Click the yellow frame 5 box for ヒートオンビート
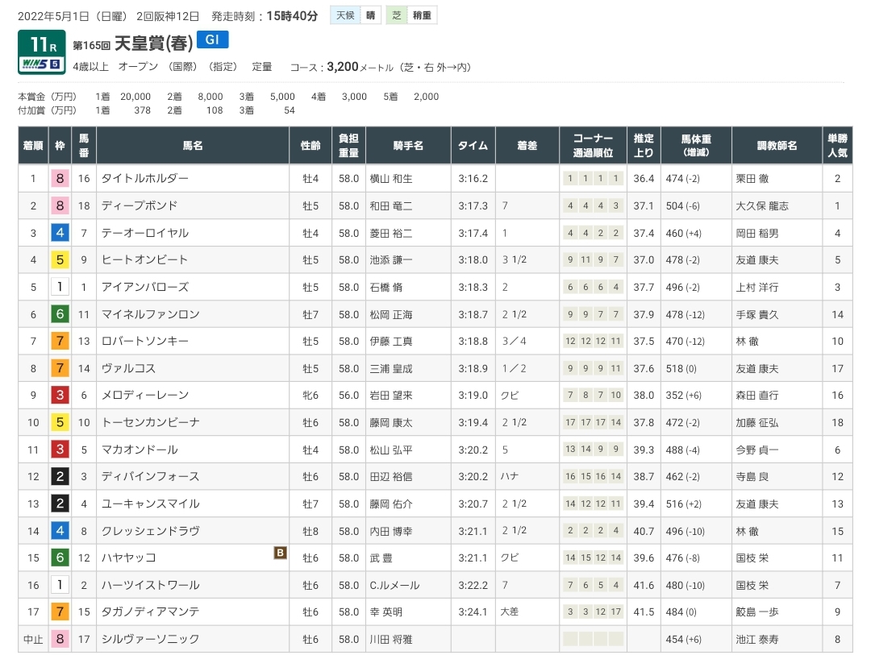This screenshot has width=871, height=655. click(x=59, y=259)
